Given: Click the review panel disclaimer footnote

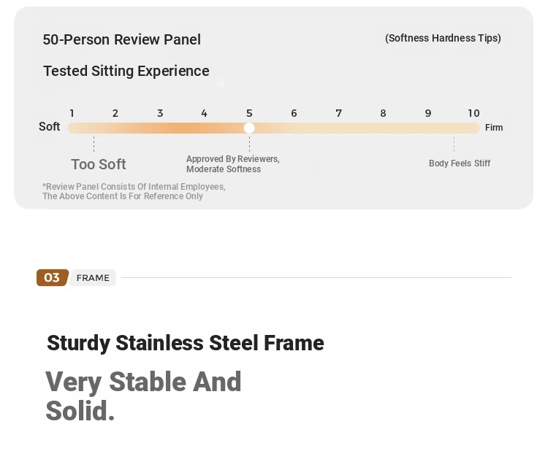Looking at the screenshot, I should pos(134,191).
